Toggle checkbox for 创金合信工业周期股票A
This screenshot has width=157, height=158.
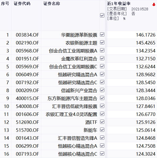coord(102,50)
